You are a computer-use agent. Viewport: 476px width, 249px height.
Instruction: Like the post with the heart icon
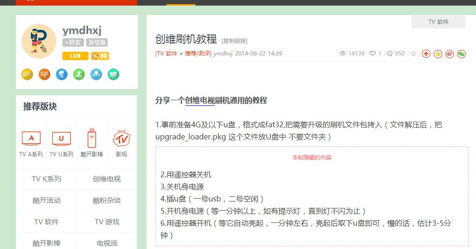point(373,54)
